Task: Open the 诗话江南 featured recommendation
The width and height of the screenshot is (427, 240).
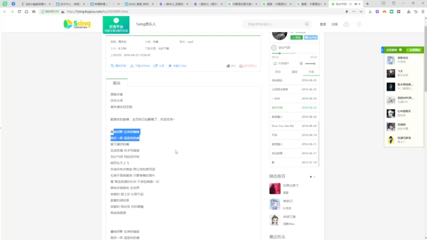Action: (289, 217)
